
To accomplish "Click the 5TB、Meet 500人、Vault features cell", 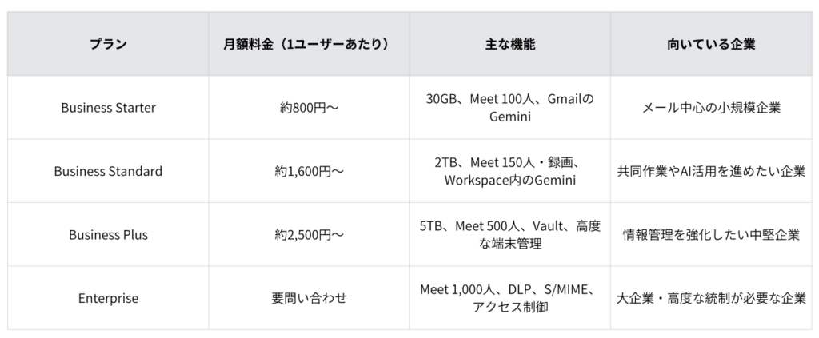I will tap(509, 235).
